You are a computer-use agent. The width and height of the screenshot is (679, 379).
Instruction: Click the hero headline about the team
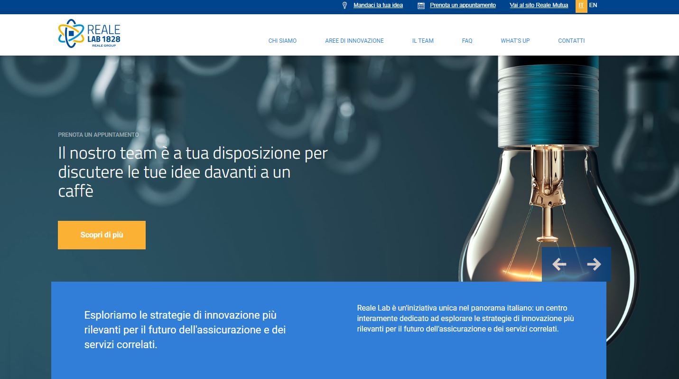[x=193, y=172]
